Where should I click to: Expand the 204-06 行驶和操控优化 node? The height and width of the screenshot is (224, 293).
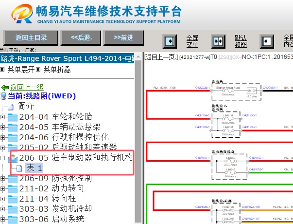click(x=2, y=137)
